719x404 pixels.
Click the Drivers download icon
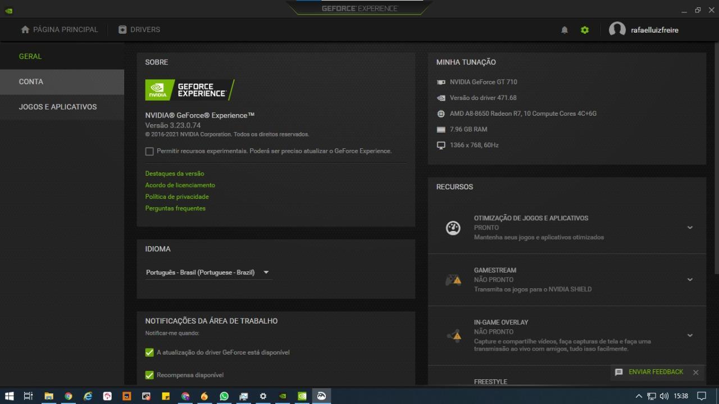point(122,29)
